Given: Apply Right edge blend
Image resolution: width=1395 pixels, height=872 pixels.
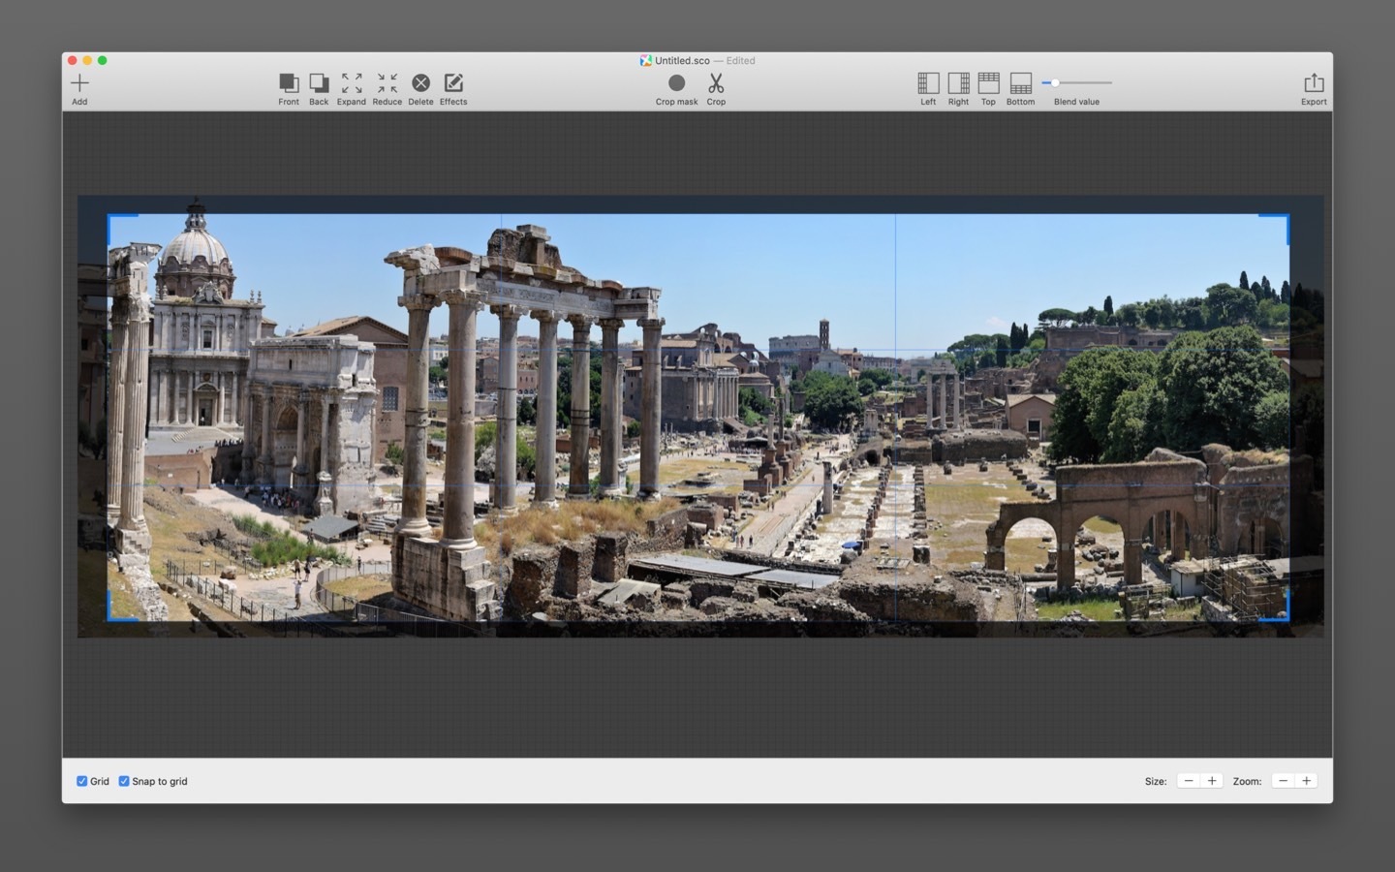Looking at the screenshot, I should (958, 83).
